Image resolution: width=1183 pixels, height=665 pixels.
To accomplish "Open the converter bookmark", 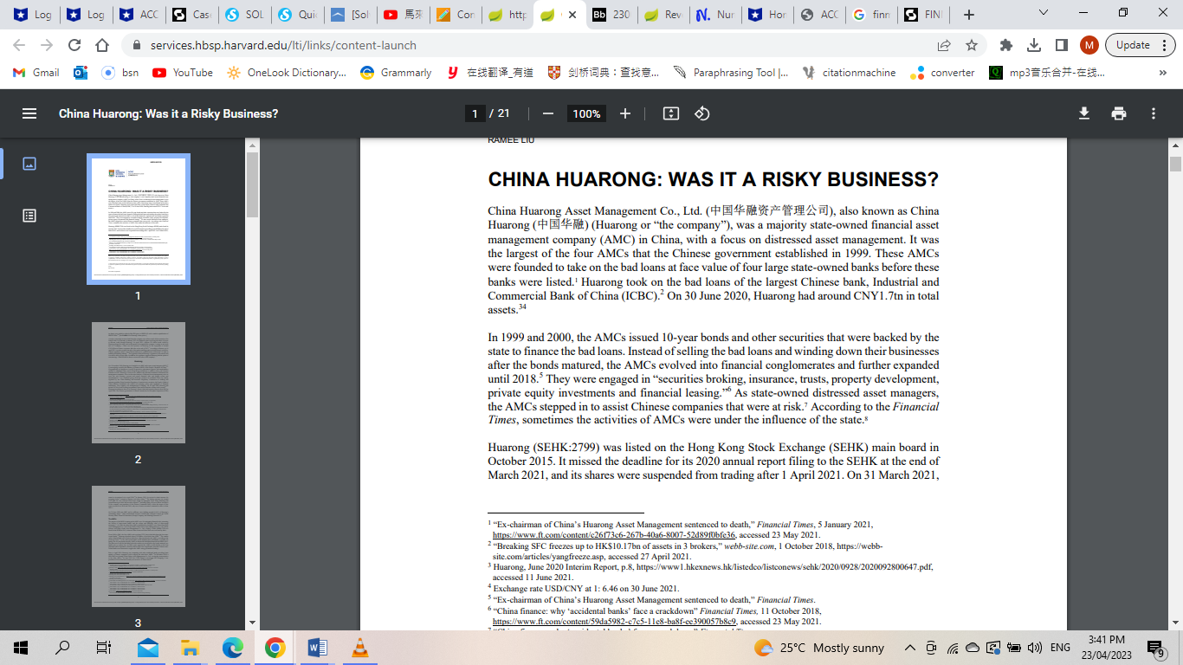I will (942, 73).
